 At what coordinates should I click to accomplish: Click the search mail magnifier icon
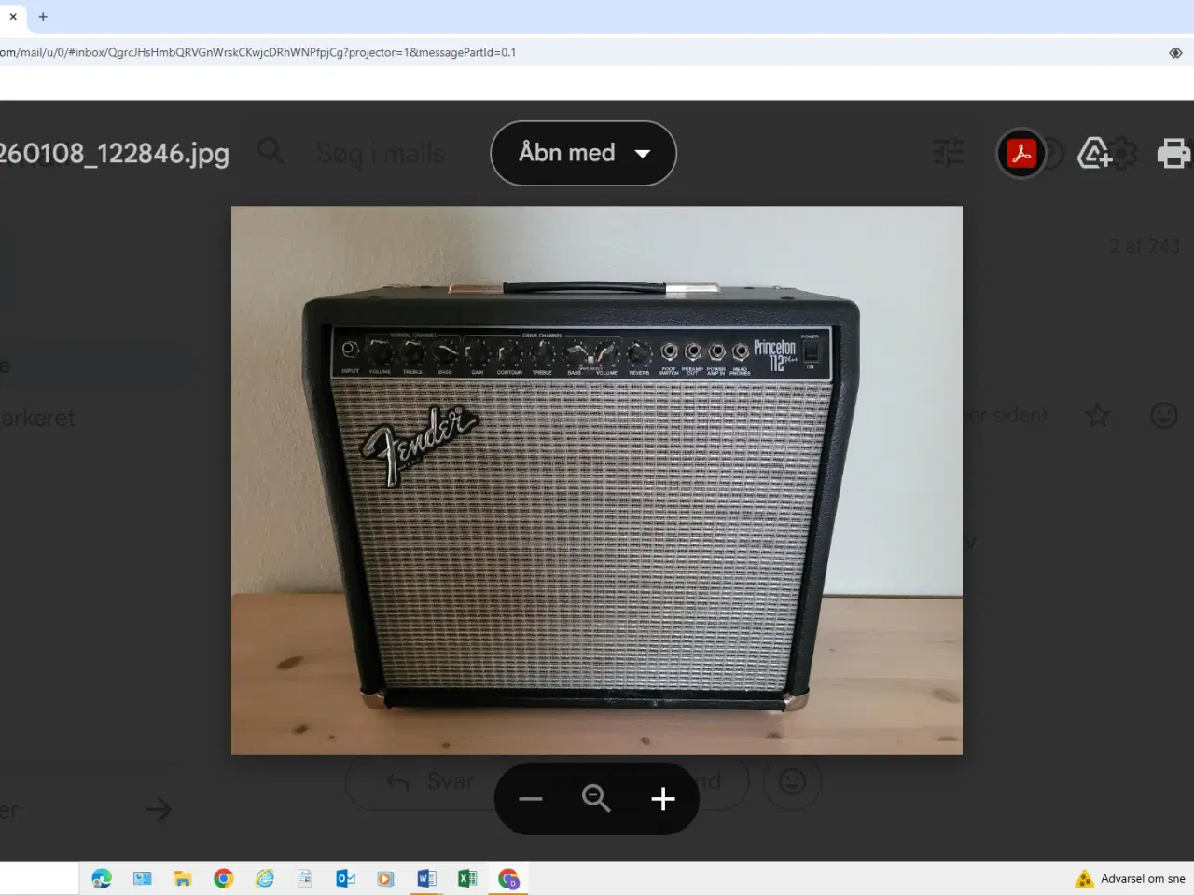(271, 152)
